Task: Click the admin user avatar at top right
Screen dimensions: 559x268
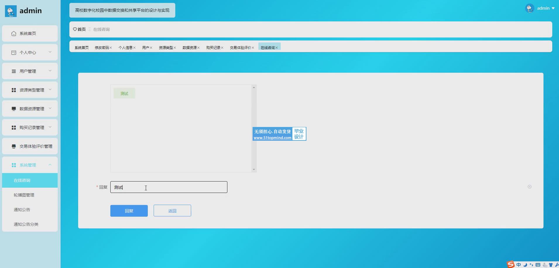Action: tap(530, 8)
